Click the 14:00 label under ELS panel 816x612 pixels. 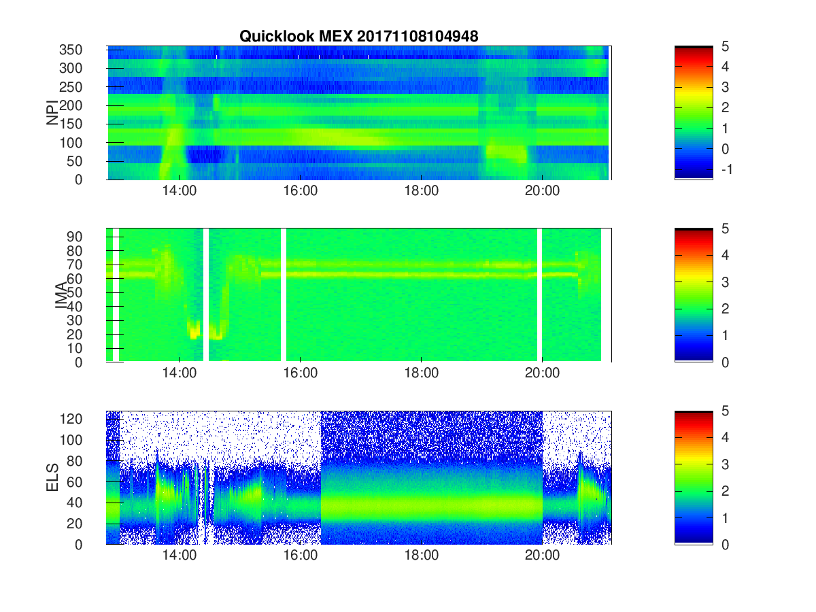(x=180, y=556)
